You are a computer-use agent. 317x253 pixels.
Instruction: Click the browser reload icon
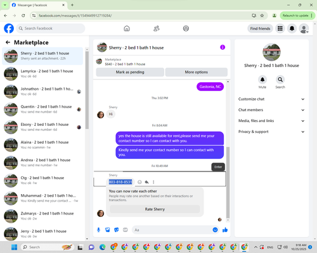coord(23,15)
